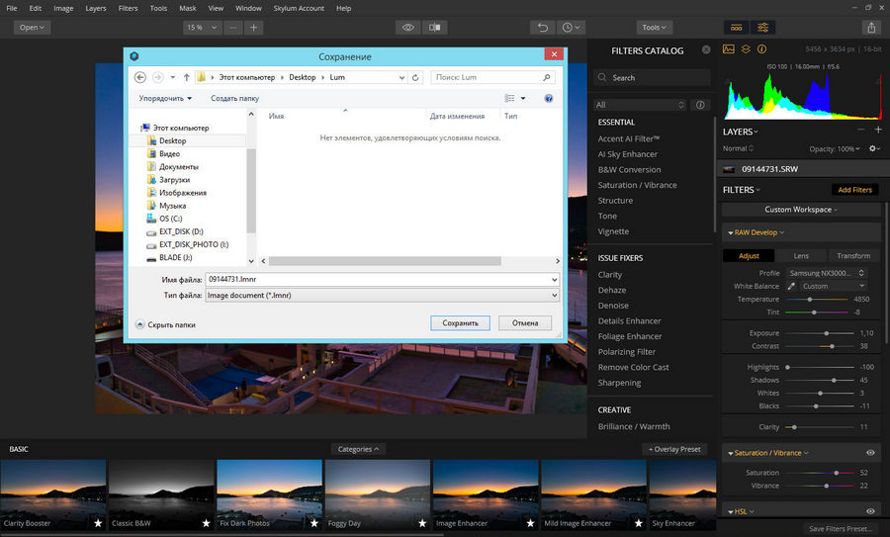
Task: Pick white balance with the eyedropper icon
Action: pos(791,286)
